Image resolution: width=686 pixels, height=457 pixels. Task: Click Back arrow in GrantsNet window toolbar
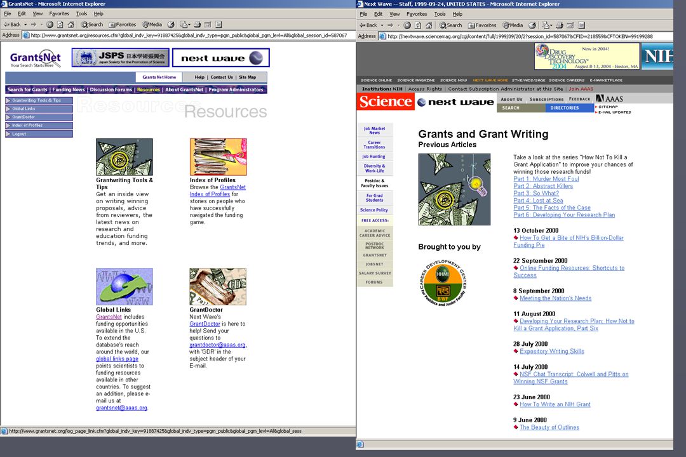coord(12,25)
